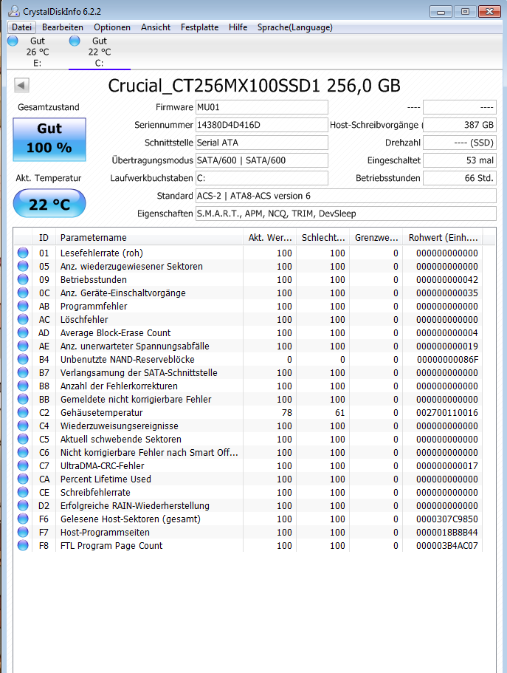The image size is (507, 673).
Task: Open the Bearbeiten menu
Action: (x=63, y=27)
